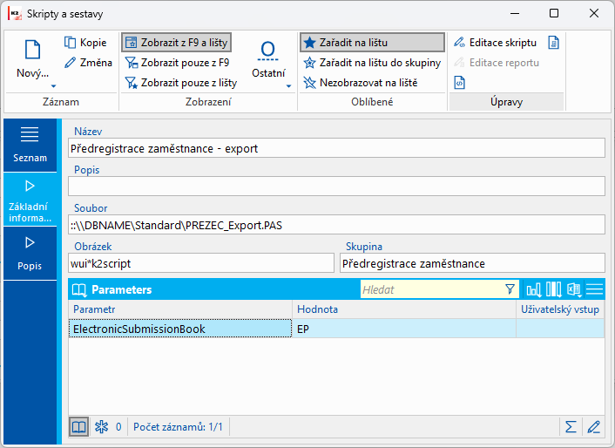Click the Editace skriptu button
The width and height of the screenshot is (615, 448).
(495, 43)
